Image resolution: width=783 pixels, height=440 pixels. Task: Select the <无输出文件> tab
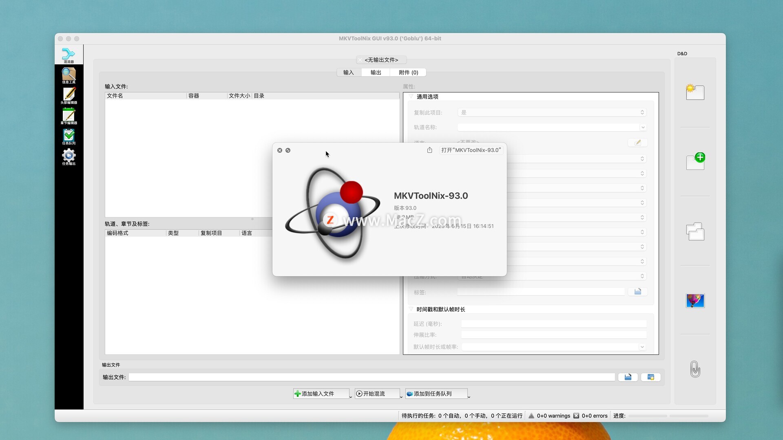point(381,60)
